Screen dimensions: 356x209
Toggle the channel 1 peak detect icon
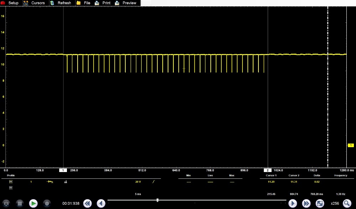pos(66,182)
